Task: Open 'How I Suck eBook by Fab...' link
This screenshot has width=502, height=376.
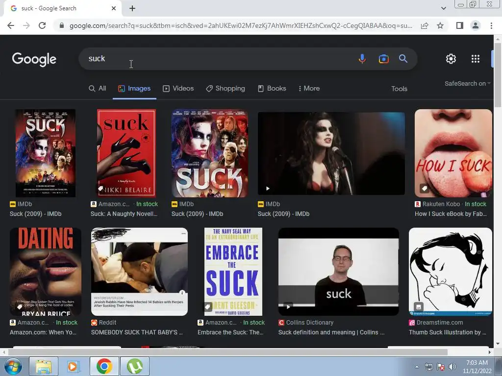Action: tap(451, 214)
